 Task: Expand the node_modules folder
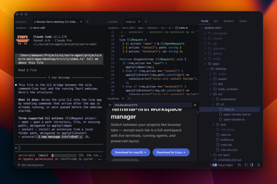[x=211, y=89]
